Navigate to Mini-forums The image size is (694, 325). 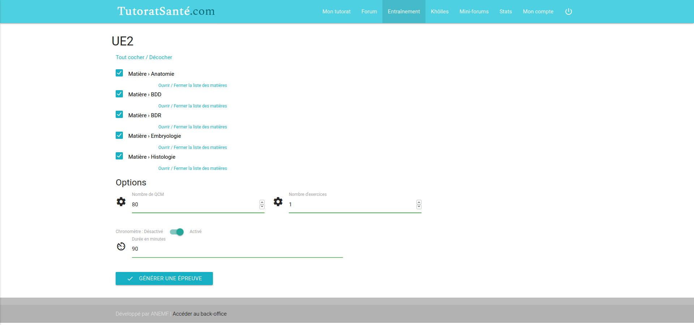pos(474,12)
